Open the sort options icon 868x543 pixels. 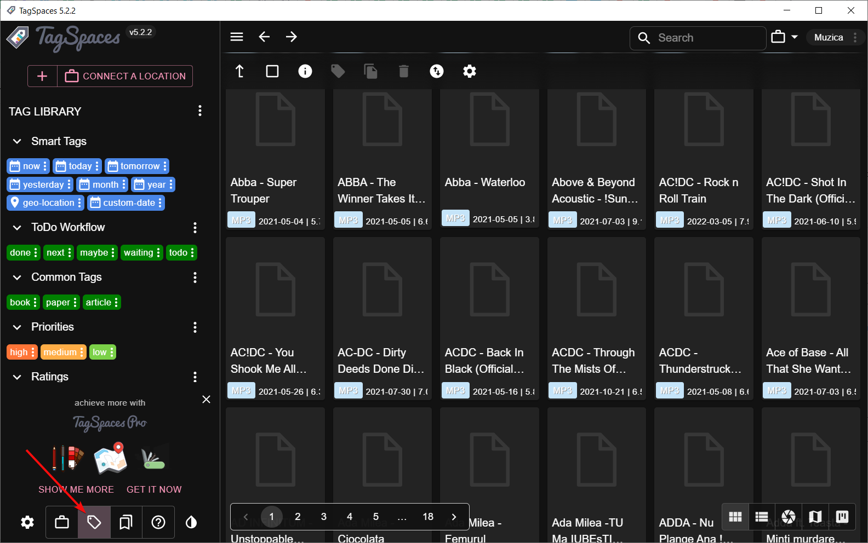pyautogui.click(x=437, y=71)
